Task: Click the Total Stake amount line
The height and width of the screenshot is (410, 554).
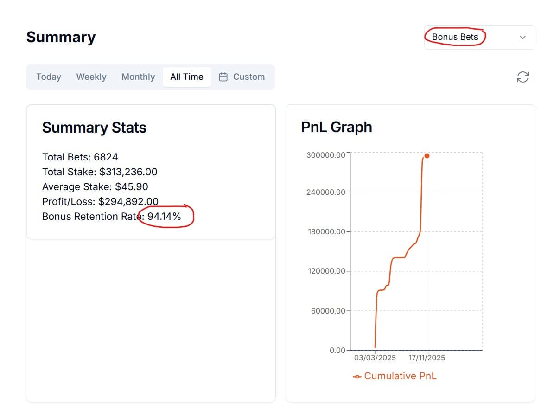Action: 100,172
